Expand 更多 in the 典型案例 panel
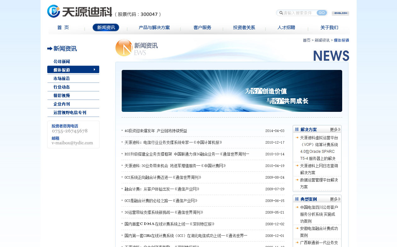The width and height of the screenshot is (397, 247). (335, 199)
